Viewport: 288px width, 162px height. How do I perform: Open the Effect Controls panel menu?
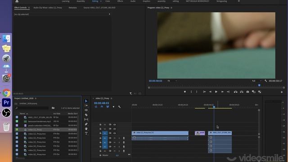coord(29,8)
